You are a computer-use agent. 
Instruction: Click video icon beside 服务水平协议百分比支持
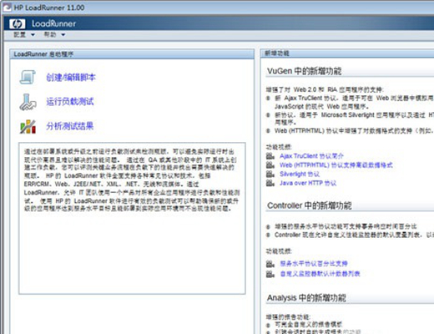270,263
